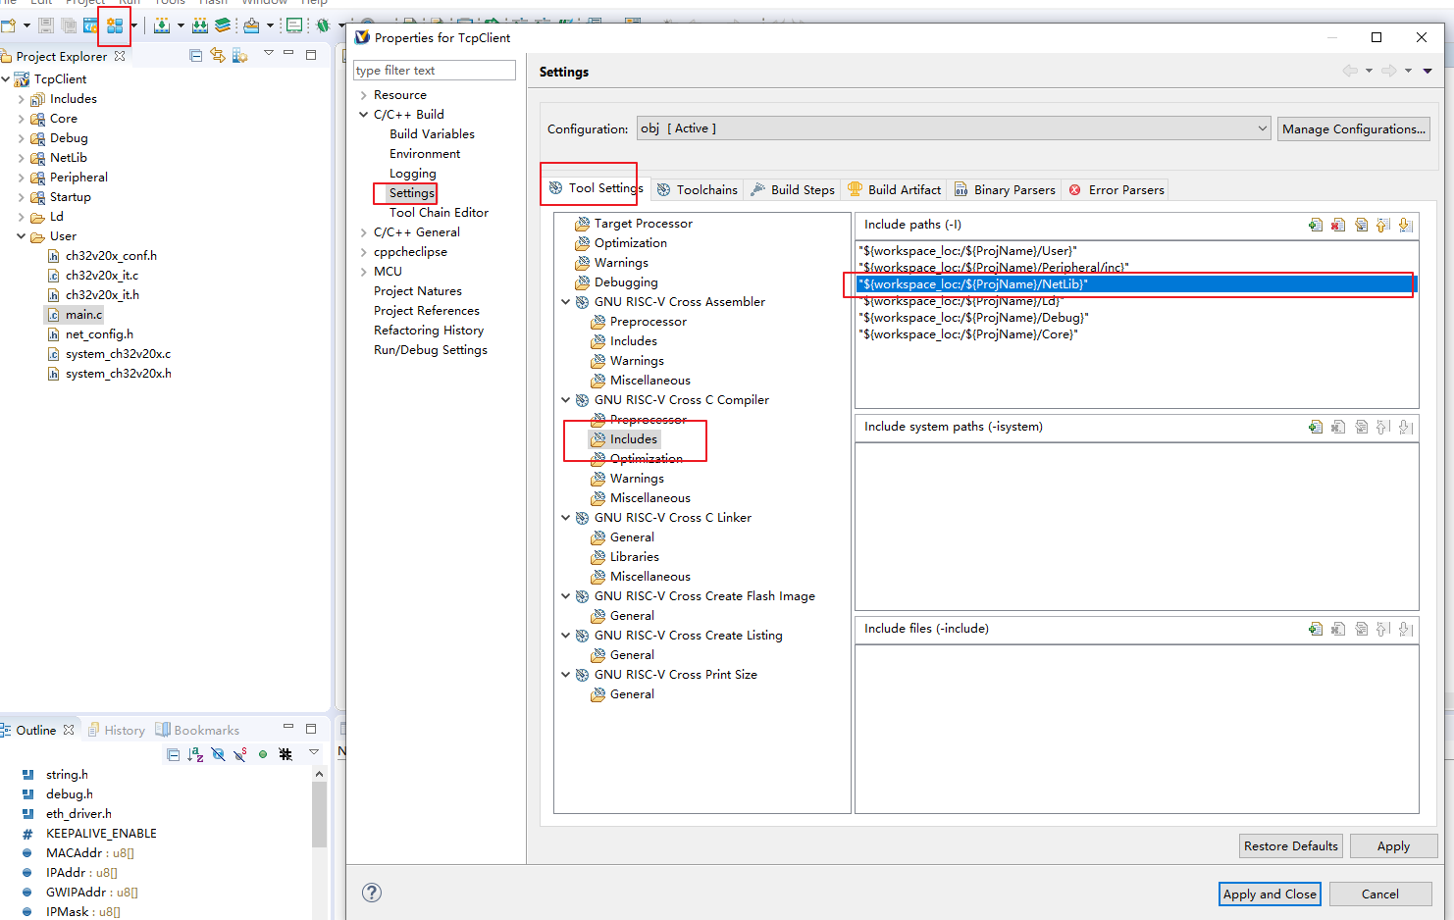The height and width of the screenshot is (920, 1454).
Task: Expand the C/C++ General node
Action: (x=364, y=232)
